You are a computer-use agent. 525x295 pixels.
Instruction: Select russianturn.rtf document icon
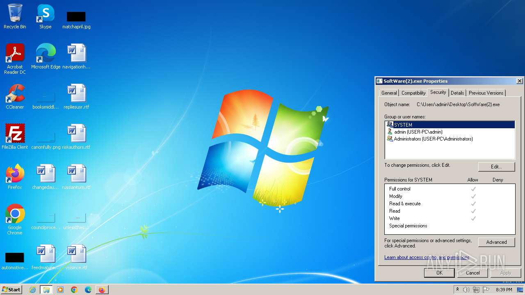click(76, 177)
